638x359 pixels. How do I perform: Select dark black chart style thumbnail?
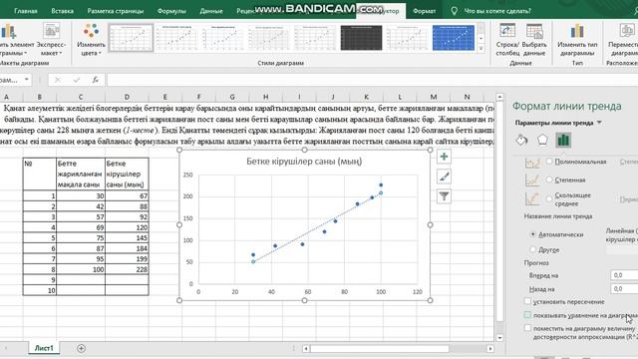361,38
